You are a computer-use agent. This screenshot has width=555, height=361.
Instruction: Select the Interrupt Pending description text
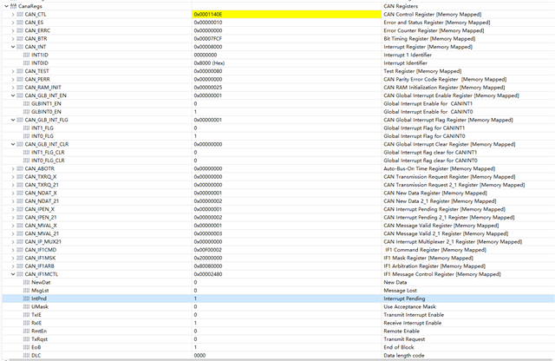(x=404, y=299)
